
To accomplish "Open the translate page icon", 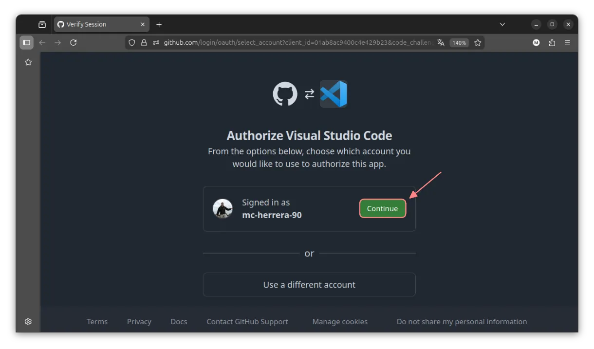I will point(441,43).
